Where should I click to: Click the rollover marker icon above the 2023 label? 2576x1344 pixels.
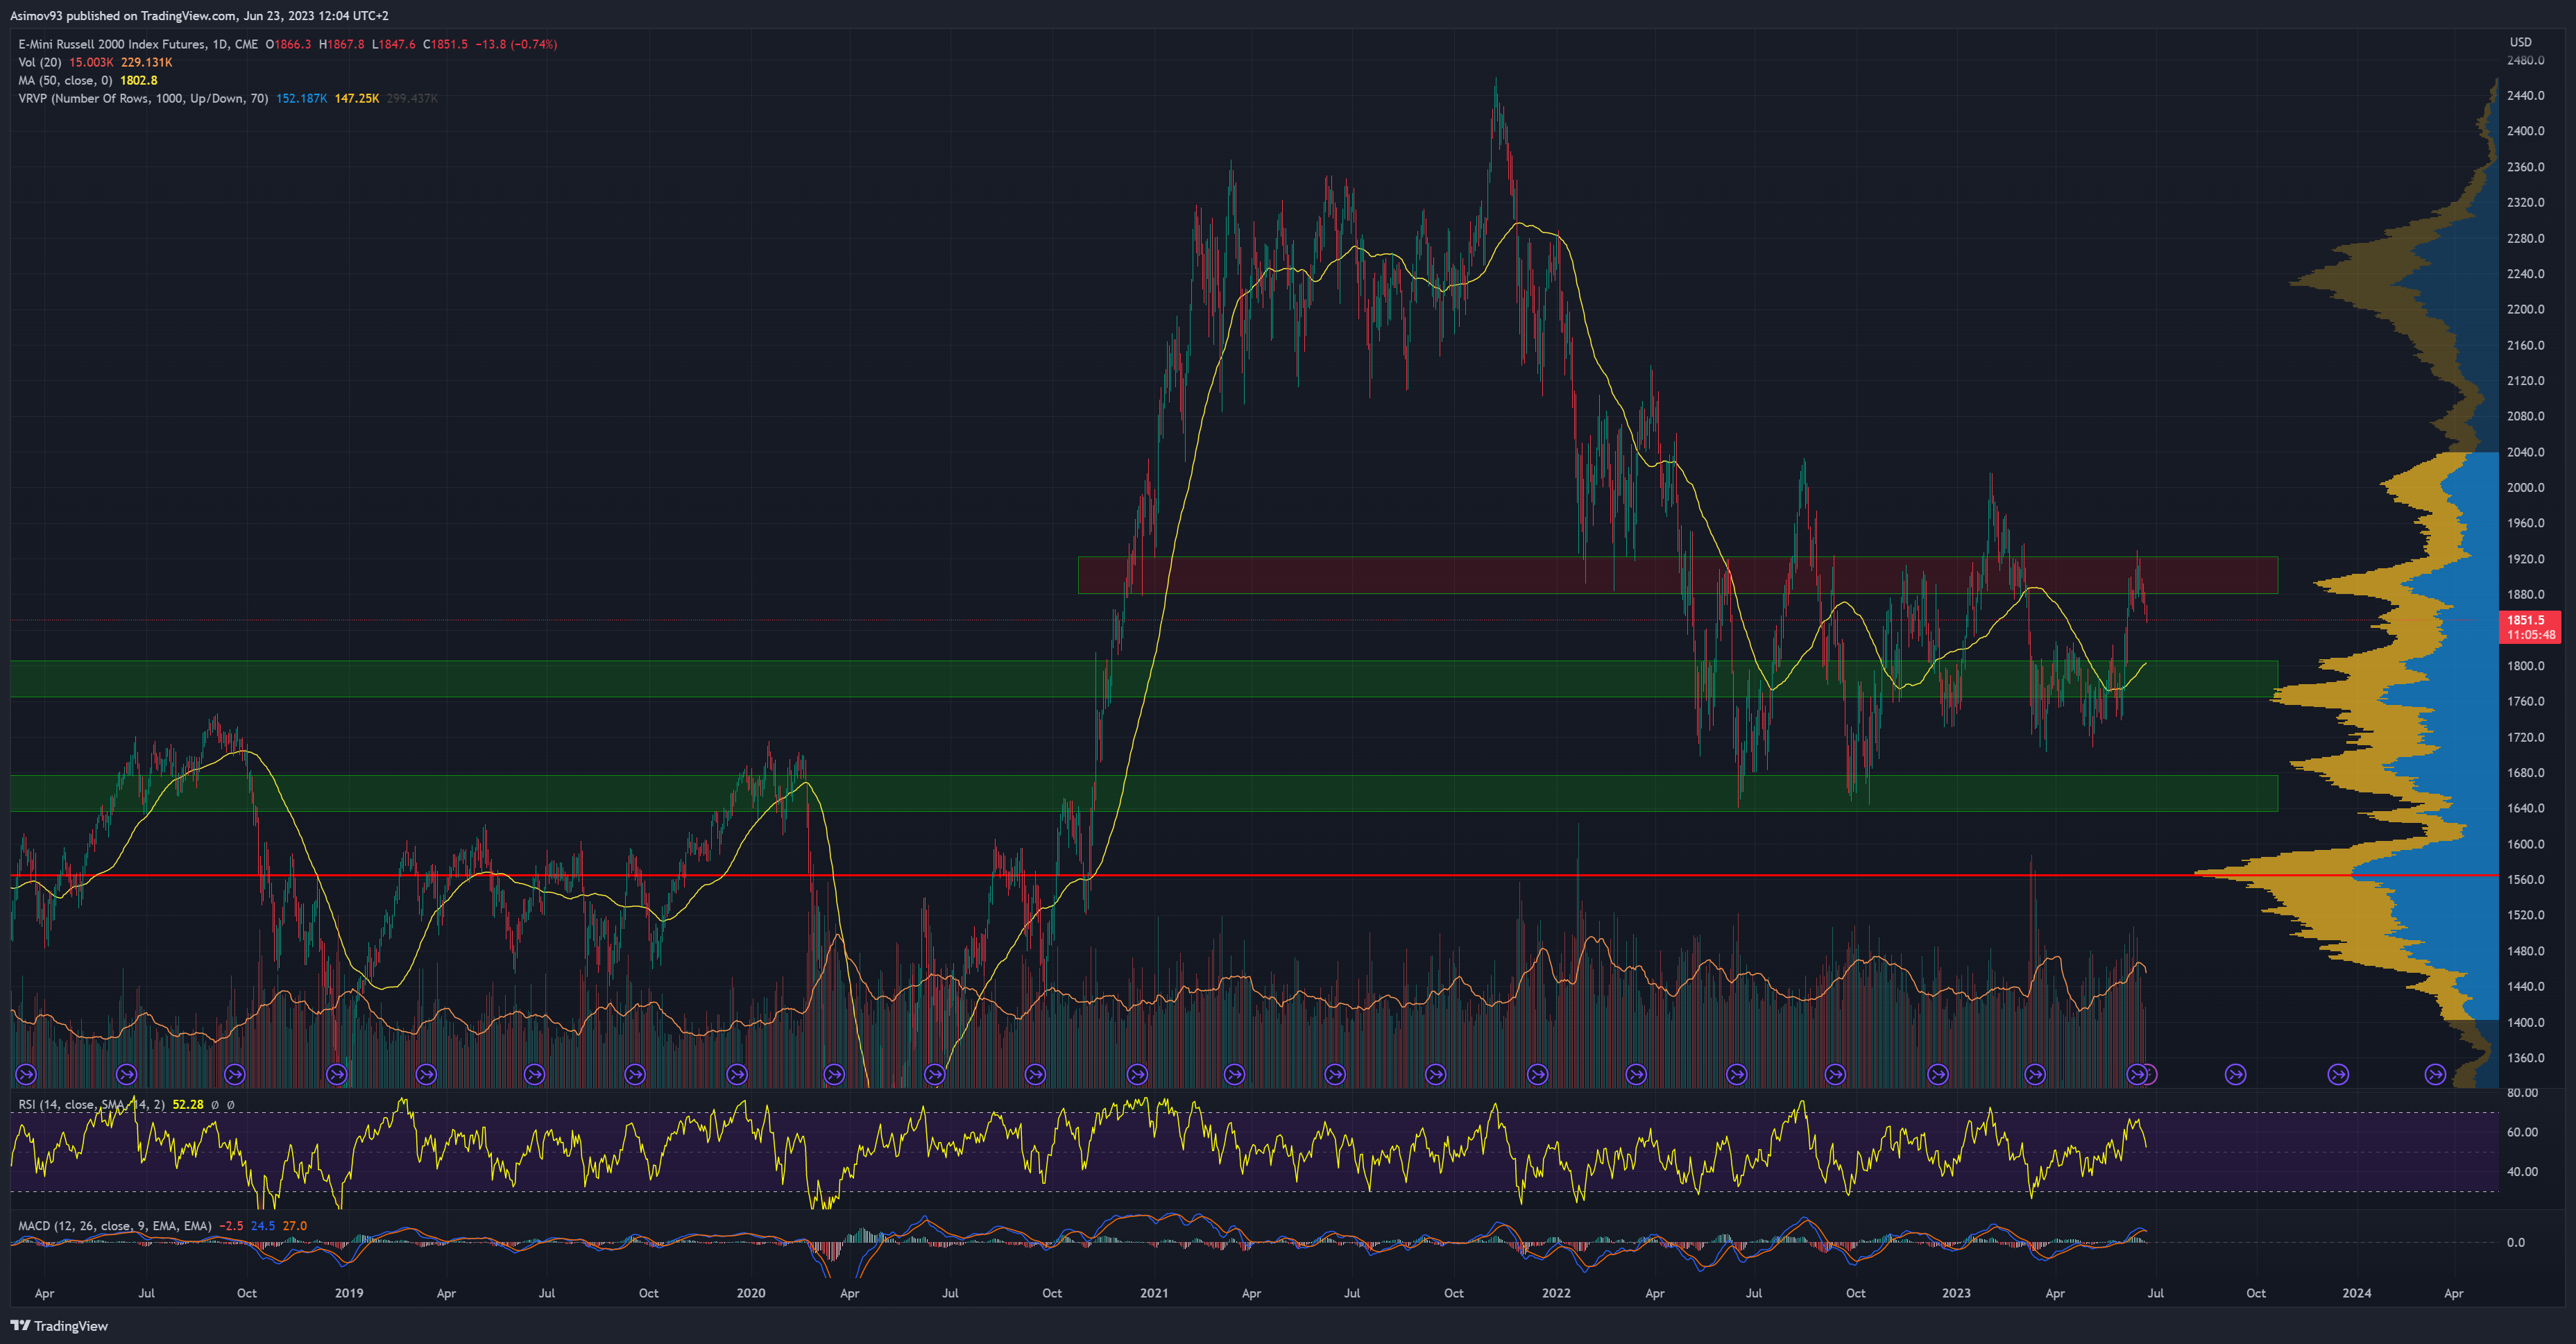[x=1937, y=1074]
